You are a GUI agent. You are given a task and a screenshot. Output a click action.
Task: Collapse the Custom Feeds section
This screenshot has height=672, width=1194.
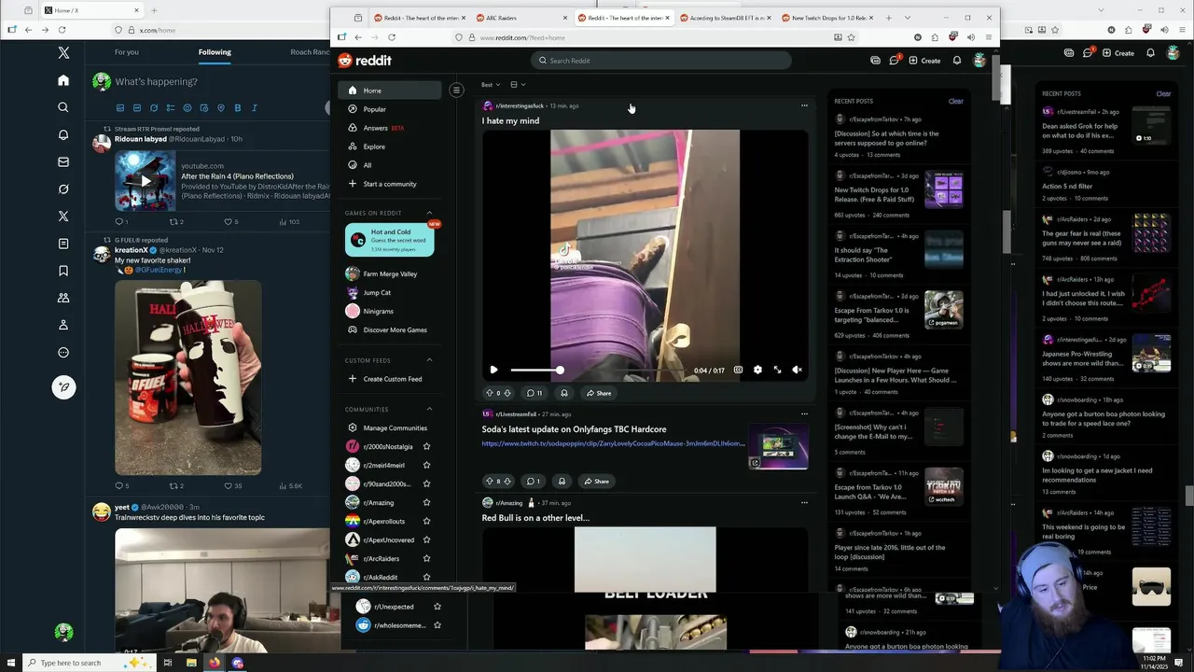(429, 360)
